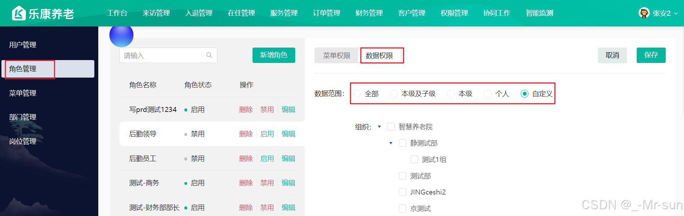Image resolution: width=684 pixels, height=216 pixels.
Task: Select the 测试-财务部部长 role name
Action: [x=154, y=207]
